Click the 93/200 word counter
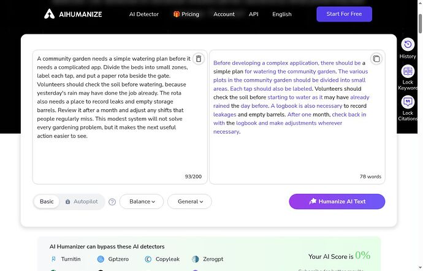 (193, 177)
